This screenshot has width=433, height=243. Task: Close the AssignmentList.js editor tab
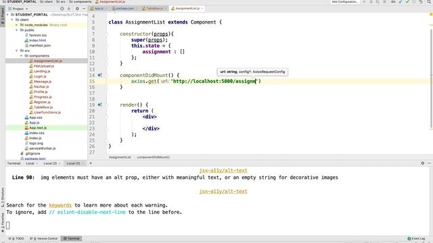(202, 9)
